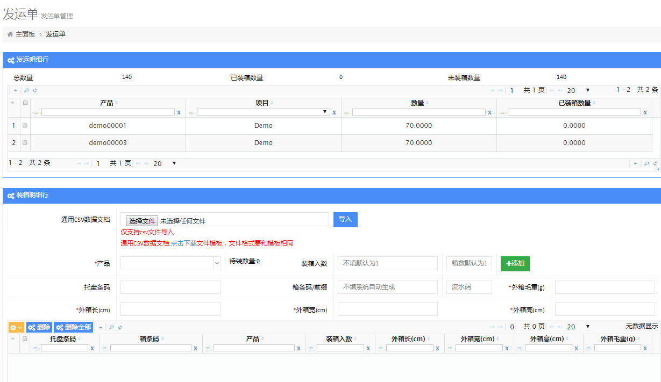Click the 发运单 breadcrumb item
Viewport: 661px width, 382px height.
(x=56, y=34)
